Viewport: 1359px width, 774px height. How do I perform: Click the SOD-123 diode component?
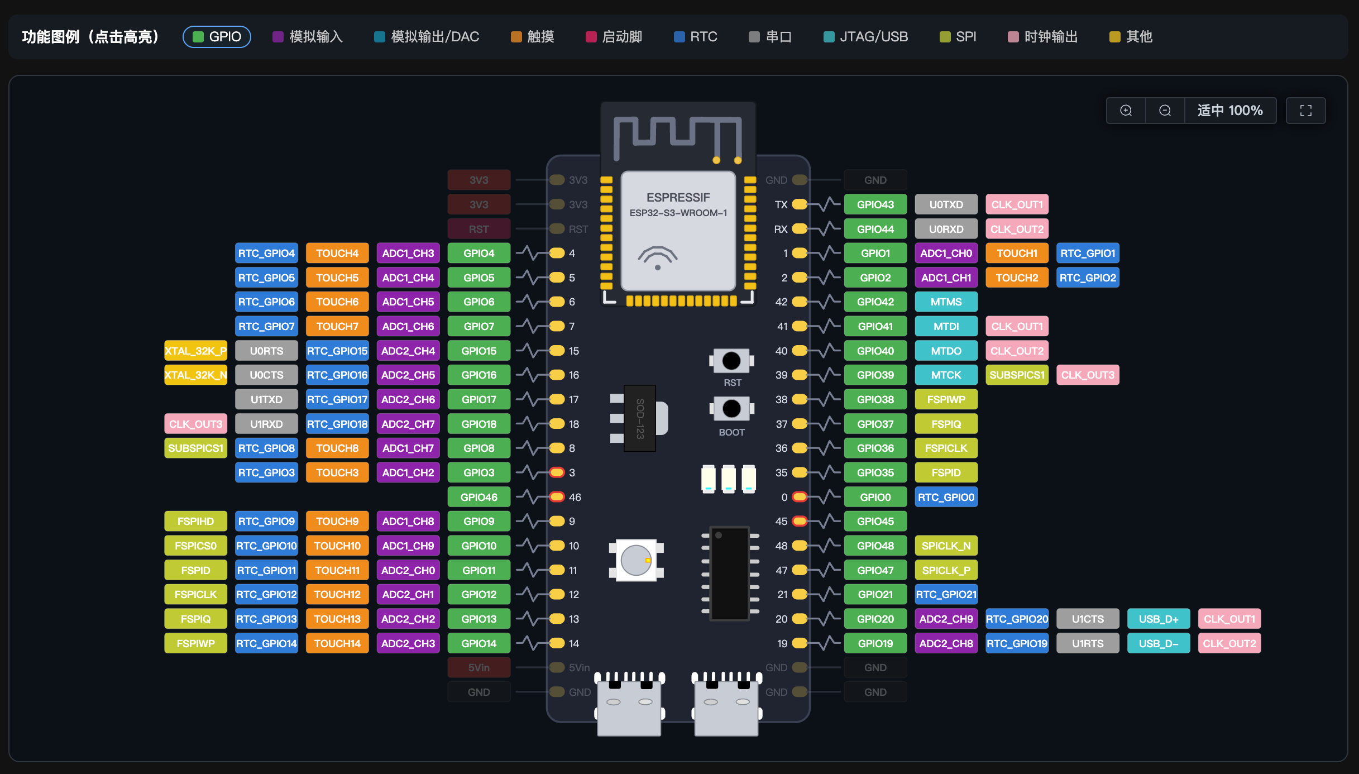tap(640, 418)
